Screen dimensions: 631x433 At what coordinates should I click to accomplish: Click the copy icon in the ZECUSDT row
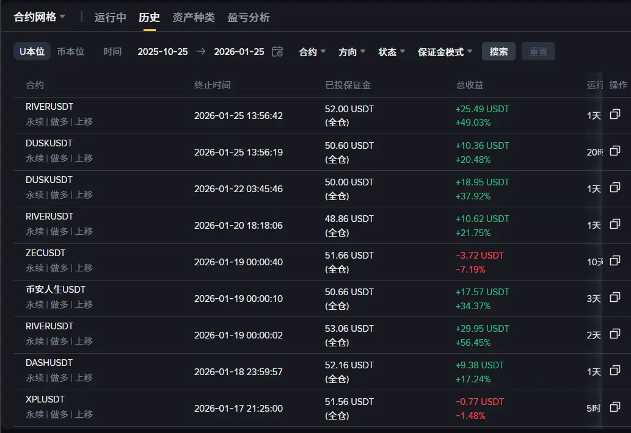[615, 260]
